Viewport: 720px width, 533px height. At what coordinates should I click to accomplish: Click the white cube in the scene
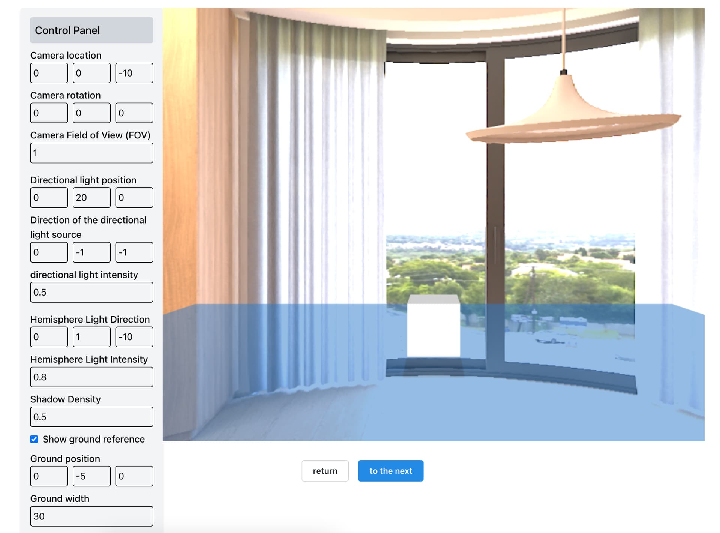pos(433,326)
